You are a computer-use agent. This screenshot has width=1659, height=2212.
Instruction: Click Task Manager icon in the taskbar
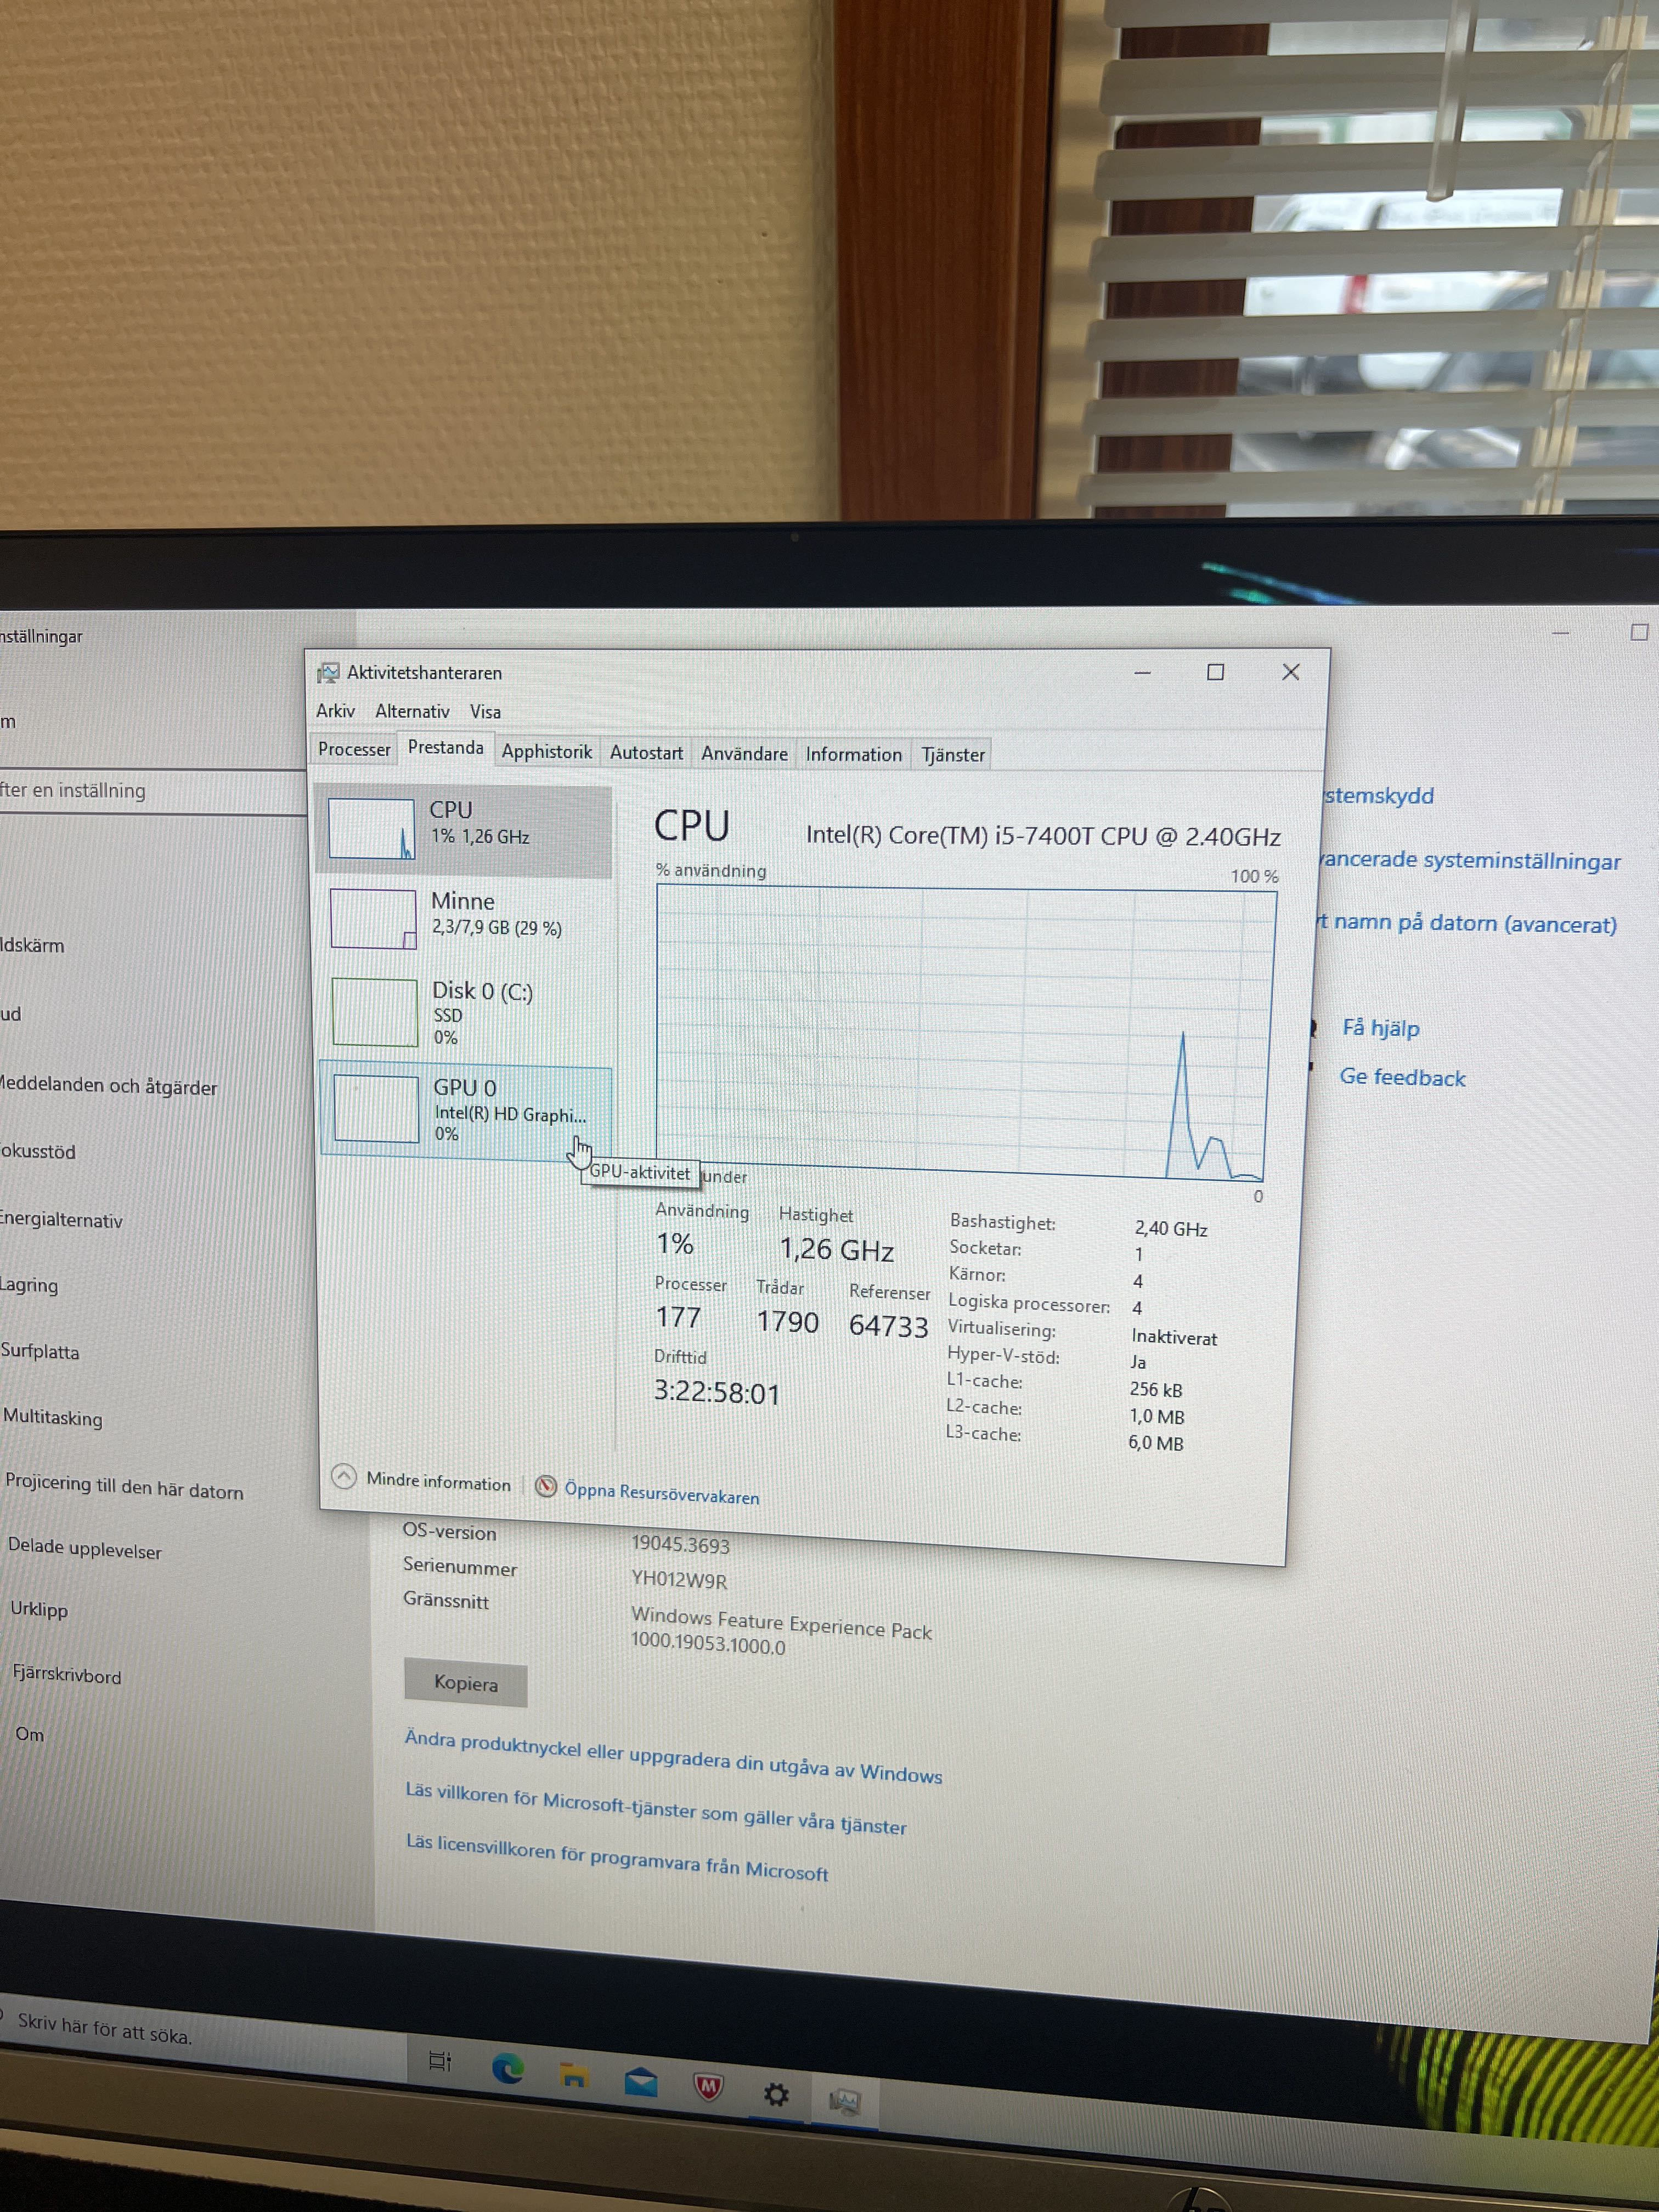click(x=845, y=2101)
